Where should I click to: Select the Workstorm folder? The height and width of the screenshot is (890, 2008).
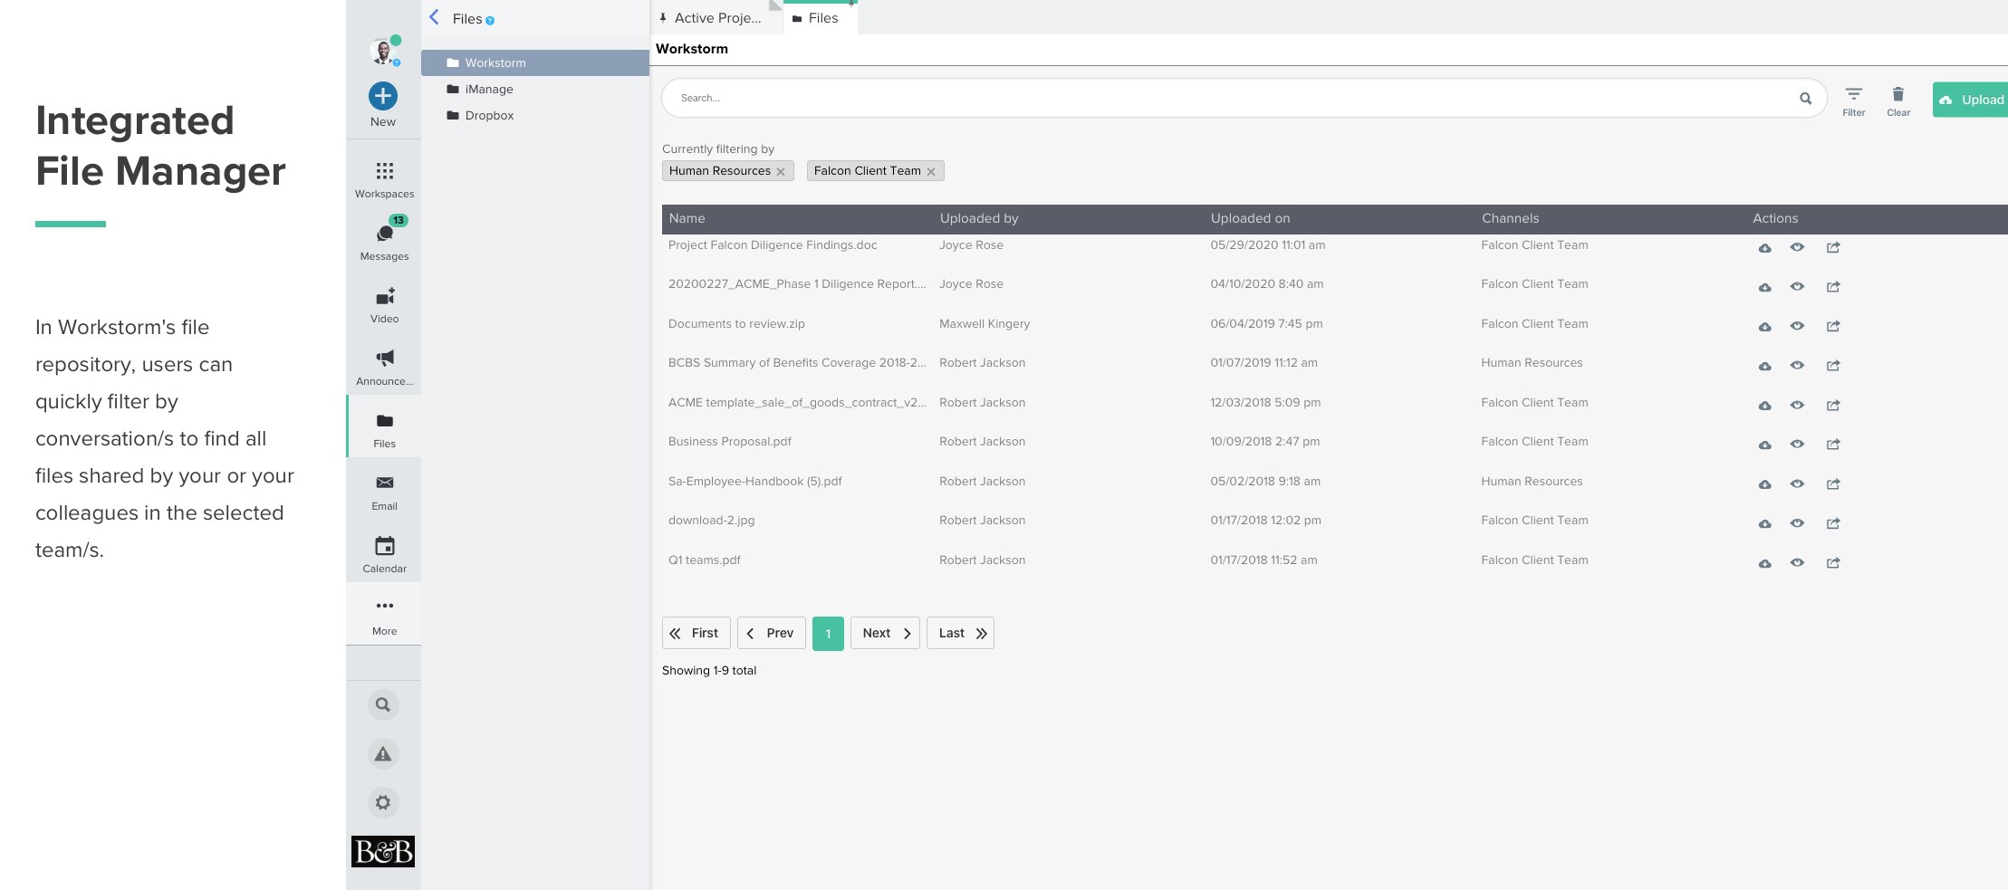[535, 62]
